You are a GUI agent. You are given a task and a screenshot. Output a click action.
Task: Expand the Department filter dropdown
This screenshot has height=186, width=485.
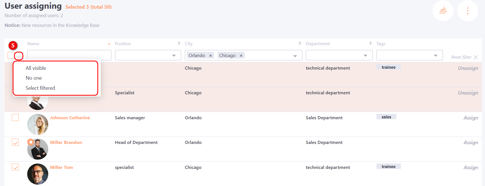click(339, 55)
